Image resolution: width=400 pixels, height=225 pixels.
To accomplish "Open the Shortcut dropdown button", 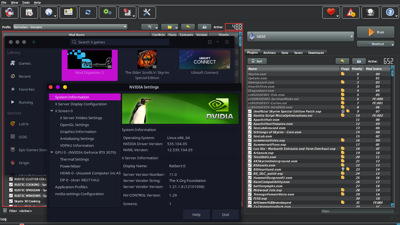I will pyautogui.click(x=376, y=44).
